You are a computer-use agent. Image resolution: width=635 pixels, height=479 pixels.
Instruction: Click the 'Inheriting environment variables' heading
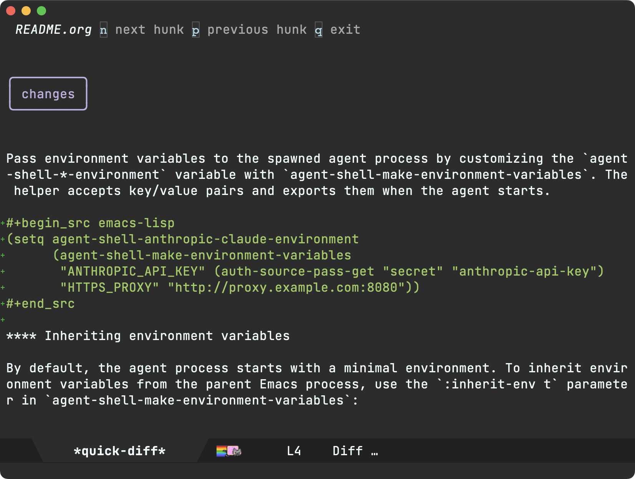tap(167, 336)
